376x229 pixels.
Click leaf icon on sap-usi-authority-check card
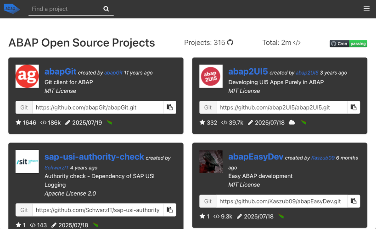tap(95, 225)
